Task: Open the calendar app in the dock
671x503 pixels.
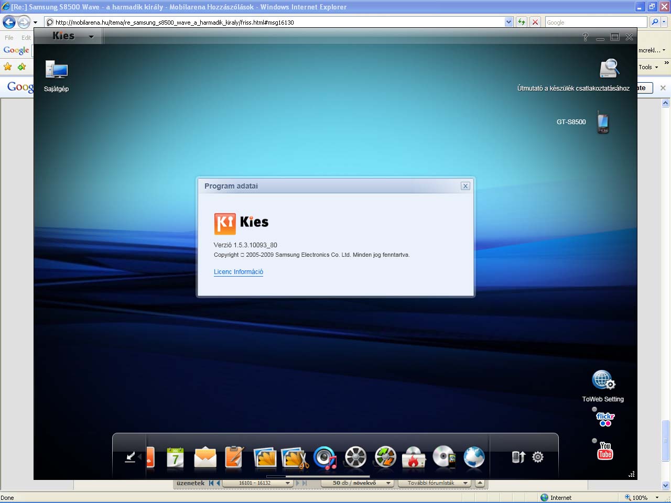Action: point(175,457)
